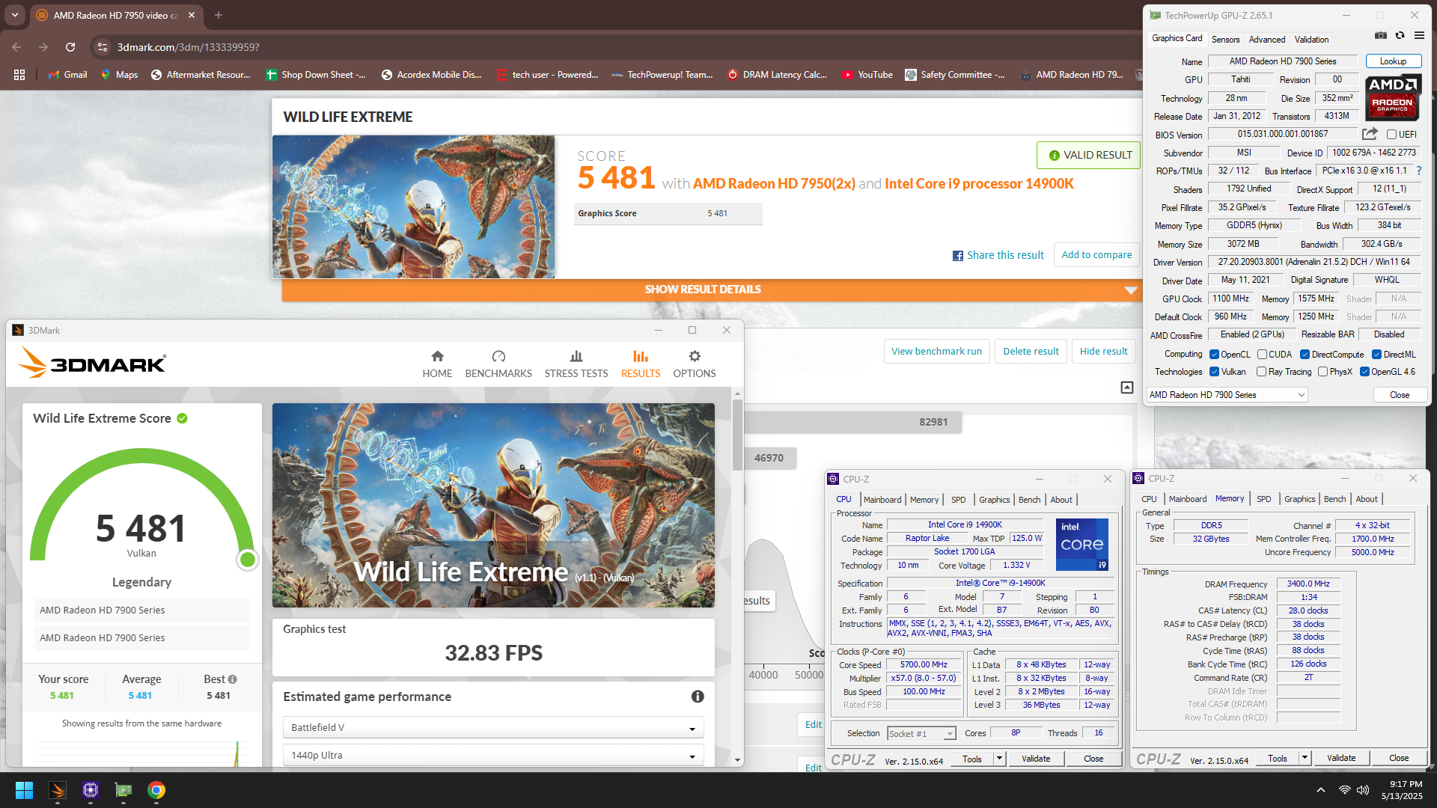Click the 3DMark window vertical scrollbar thumb
This screenshot has height=808, width=1437.
(737, 434)
